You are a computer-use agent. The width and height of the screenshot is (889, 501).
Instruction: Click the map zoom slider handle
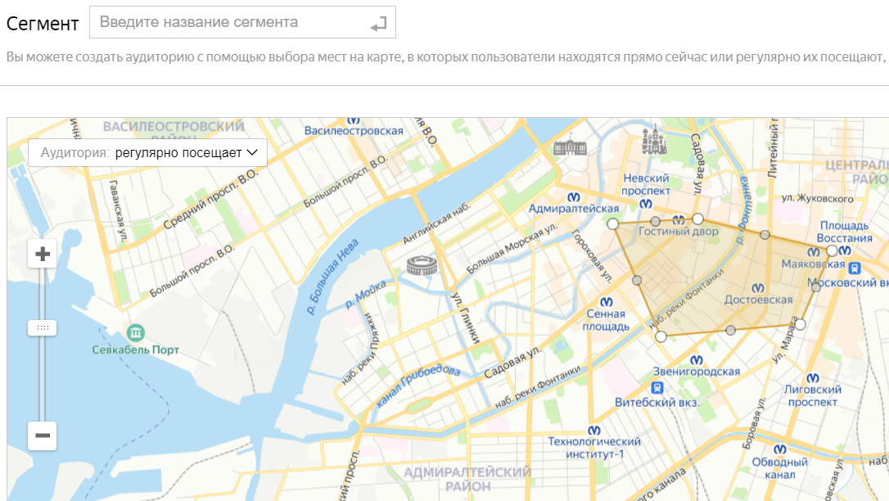click(x=43, y=327)
